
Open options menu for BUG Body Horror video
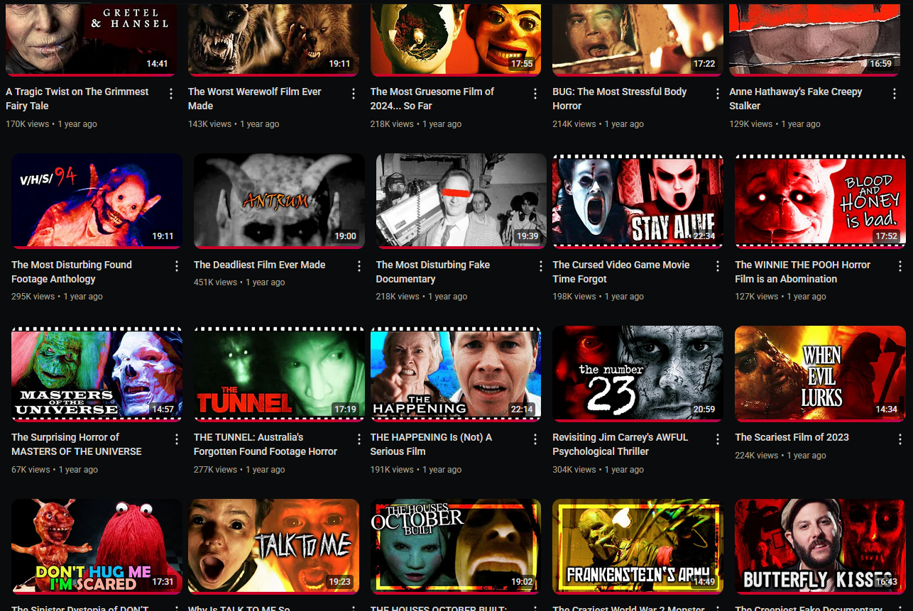(718, 94)
